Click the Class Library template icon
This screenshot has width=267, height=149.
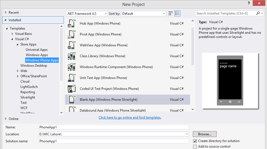pyautogui.click(x=72, y=56)
